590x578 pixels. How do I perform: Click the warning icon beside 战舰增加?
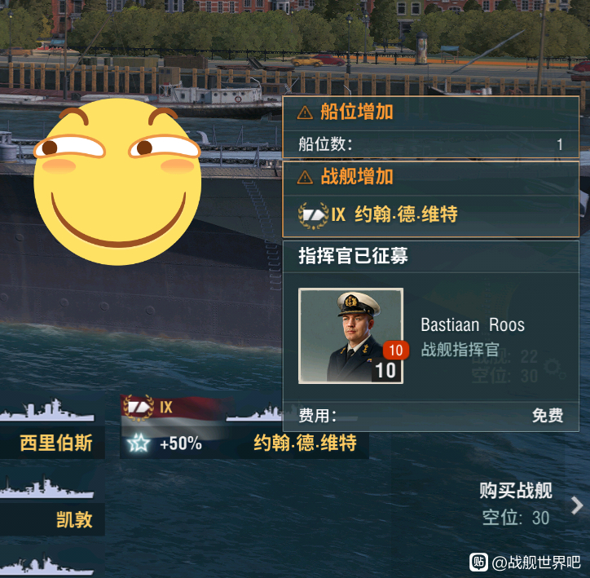click(305, 177)
